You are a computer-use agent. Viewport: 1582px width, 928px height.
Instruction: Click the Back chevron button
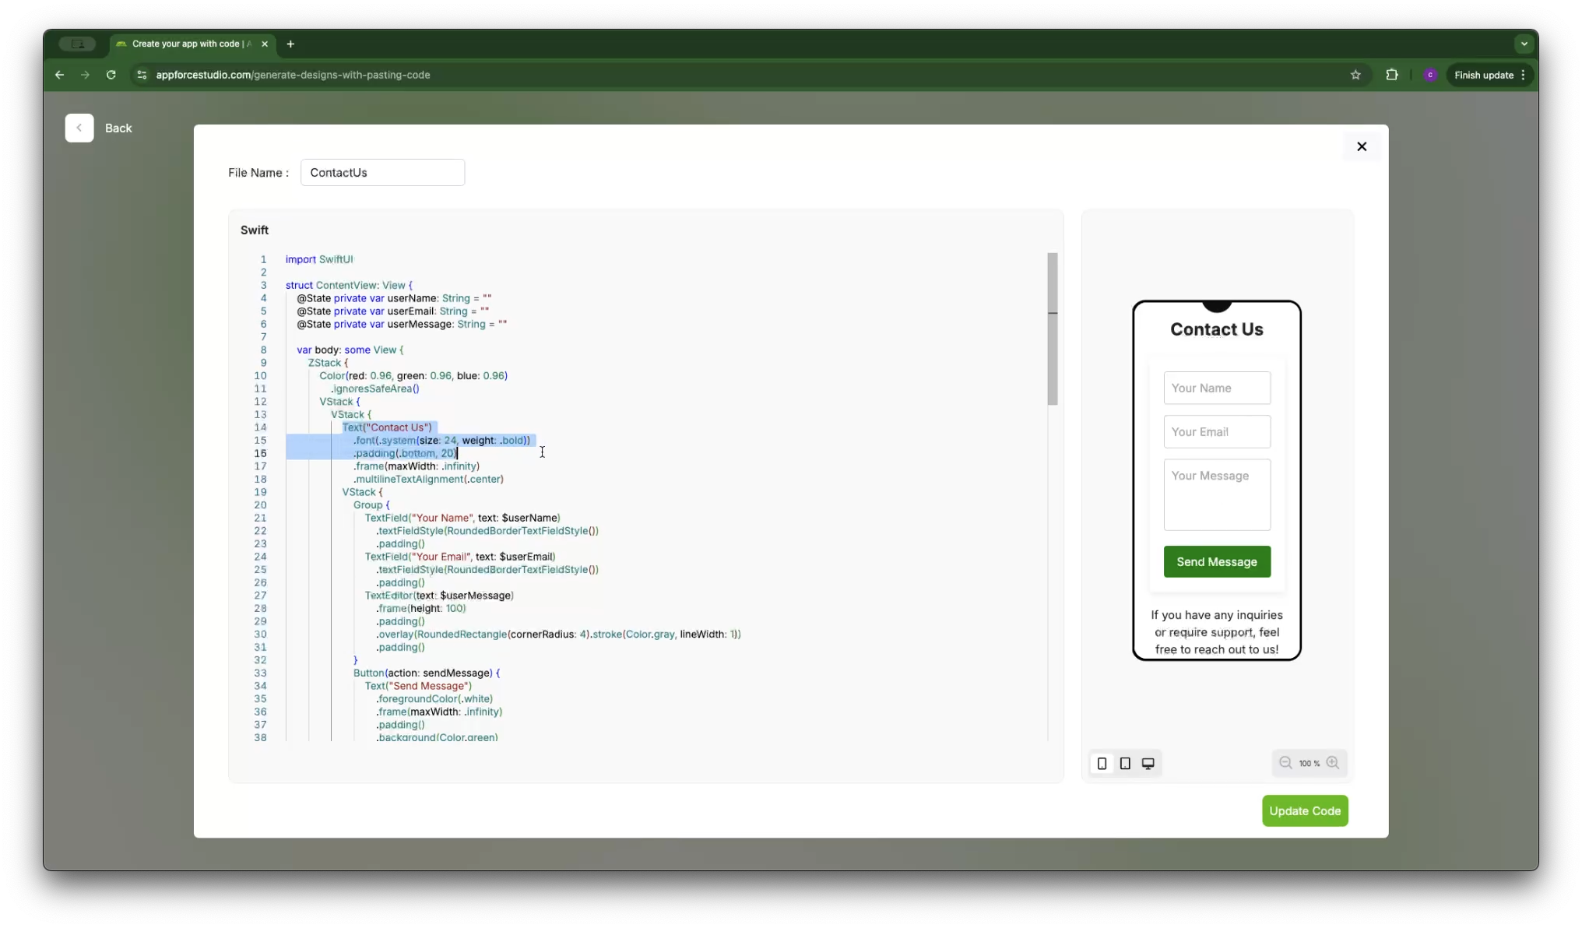79,128
